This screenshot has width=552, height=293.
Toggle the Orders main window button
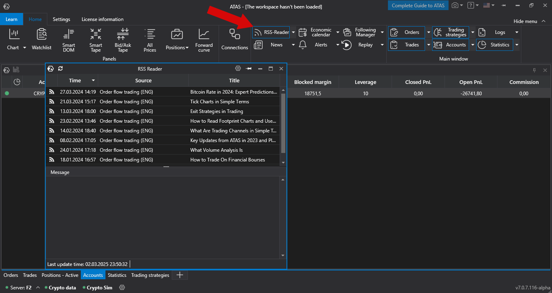(407, 32)
